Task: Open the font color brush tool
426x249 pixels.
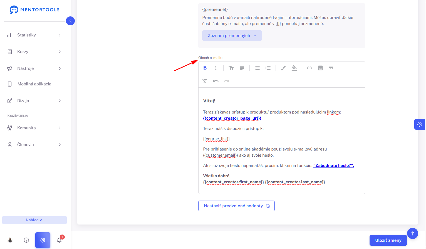Action: [283, 68]
